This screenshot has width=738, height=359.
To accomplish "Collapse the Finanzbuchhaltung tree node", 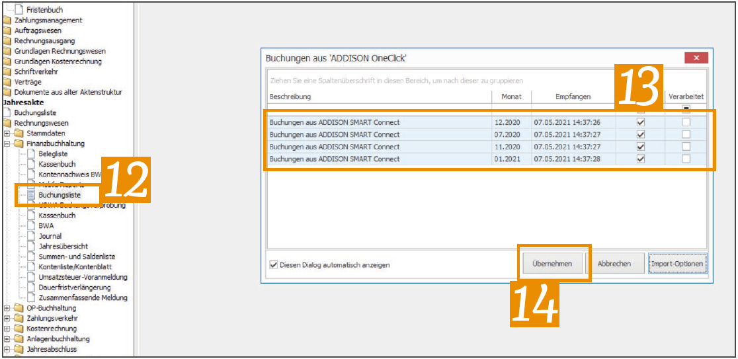I will [x=7, y=144].
